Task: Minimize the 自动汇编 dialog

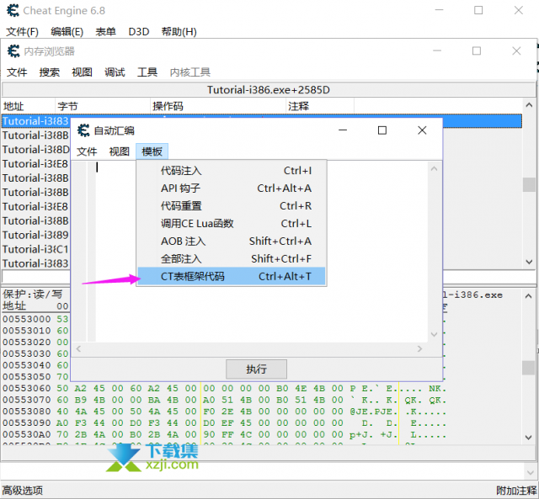Action: coord(343,130)
